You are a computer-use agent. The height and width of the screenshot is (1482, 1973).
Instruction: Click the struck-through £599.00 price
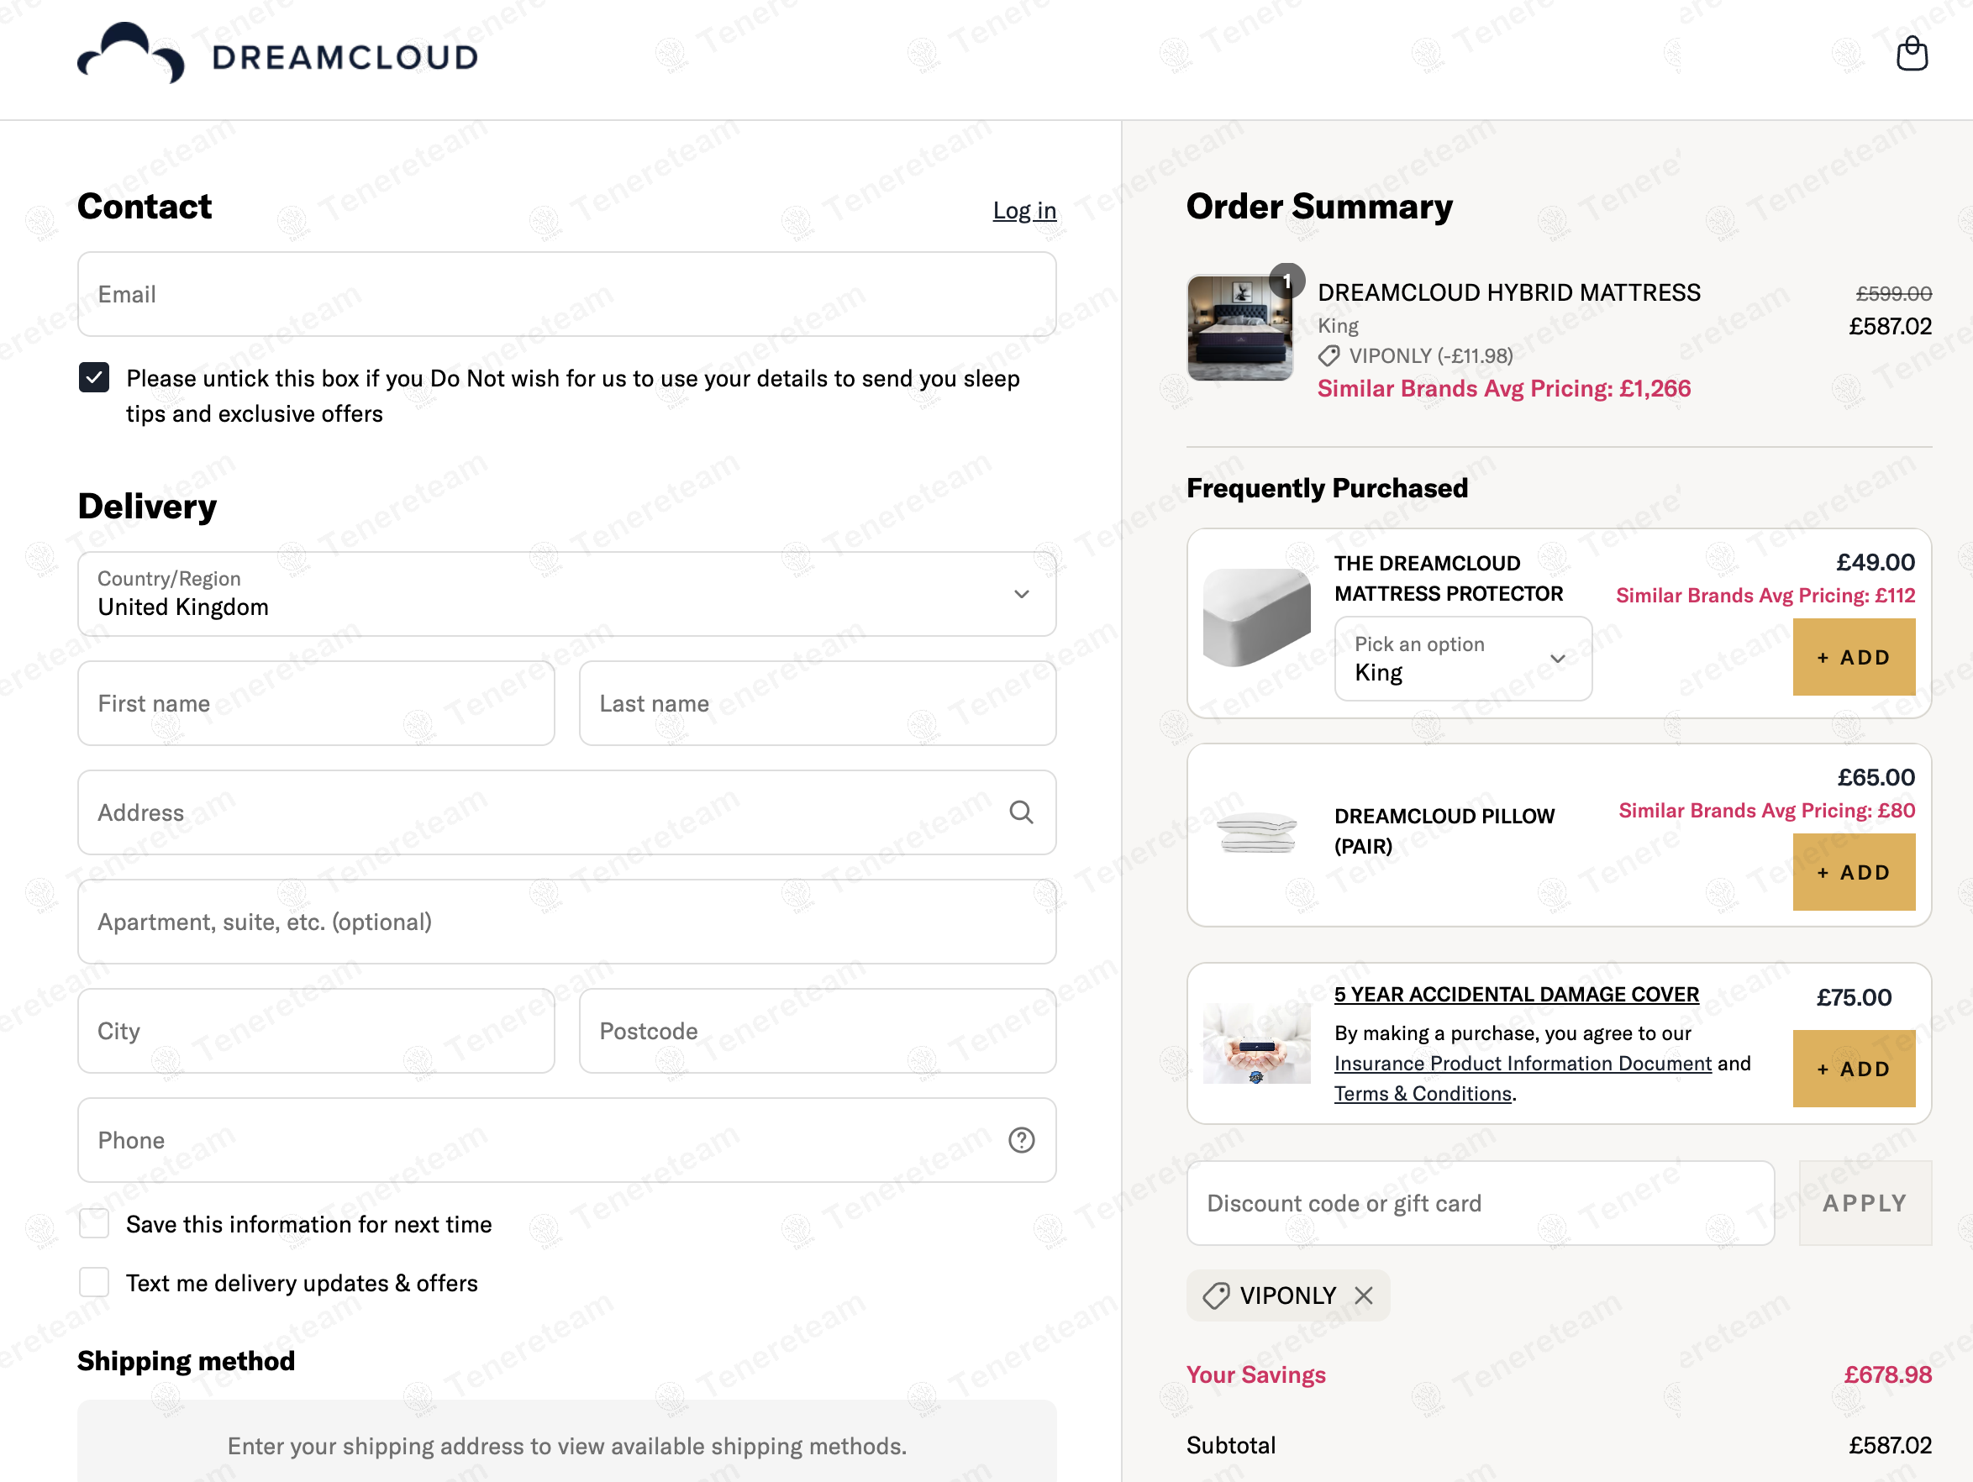[1894, 293]
